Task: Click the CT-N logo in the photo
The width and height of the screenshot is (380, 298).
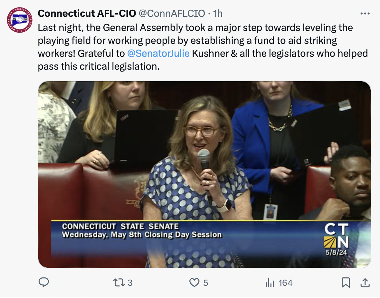Action: [336, 236]
